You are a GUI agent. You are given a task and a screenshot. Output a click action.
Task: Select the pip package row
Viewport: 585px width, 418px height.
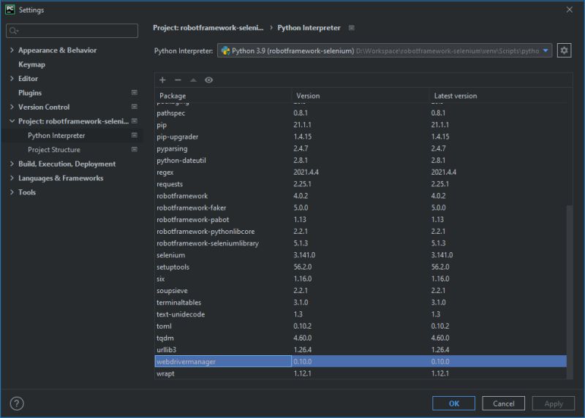(x=361, y=125)
